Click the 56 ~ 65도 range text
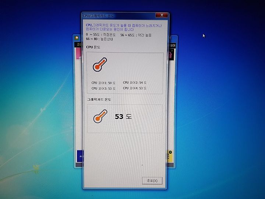 (136, 35)
